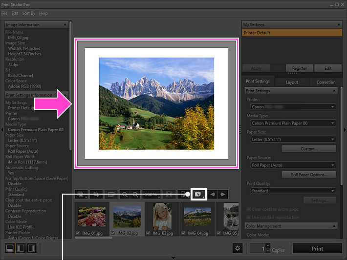Open the Media Type dropdown

click(291, 123)
